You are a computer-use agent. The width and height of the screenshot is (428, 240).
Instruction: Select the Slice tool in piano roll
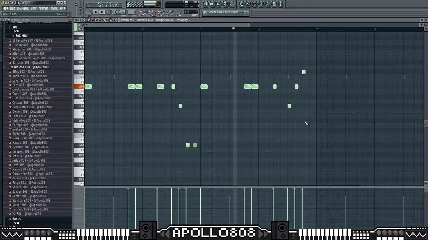pos(104,20)
